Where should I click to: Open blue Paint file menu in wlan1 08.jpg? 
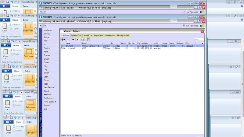(6, 45)
